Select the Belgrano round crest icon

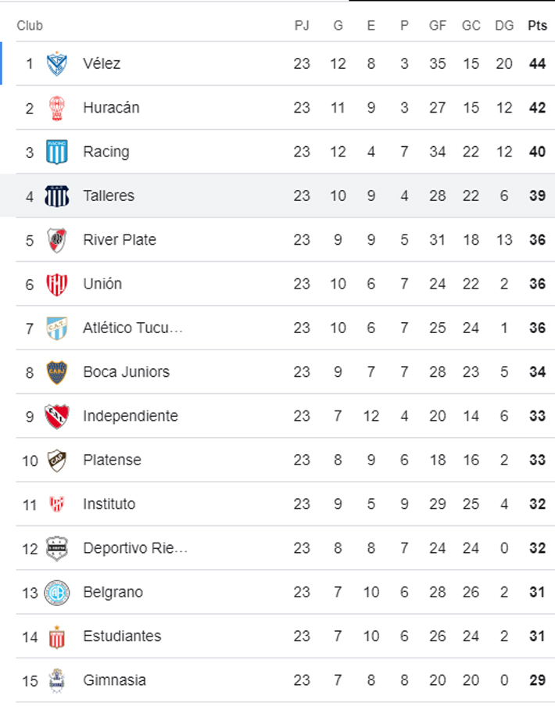(x=56, y=592)
